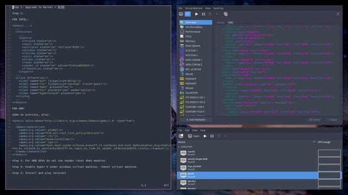The image size is (348, 195).
Task: Switch to the XML tab
Action: (x=231, y=23)
